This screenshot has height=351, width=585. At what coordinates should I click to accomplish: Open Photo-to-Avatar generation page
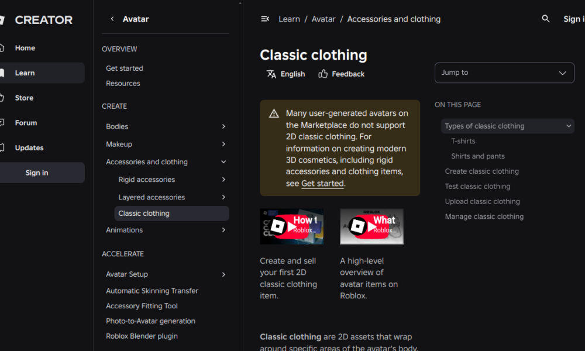[150, 321]
